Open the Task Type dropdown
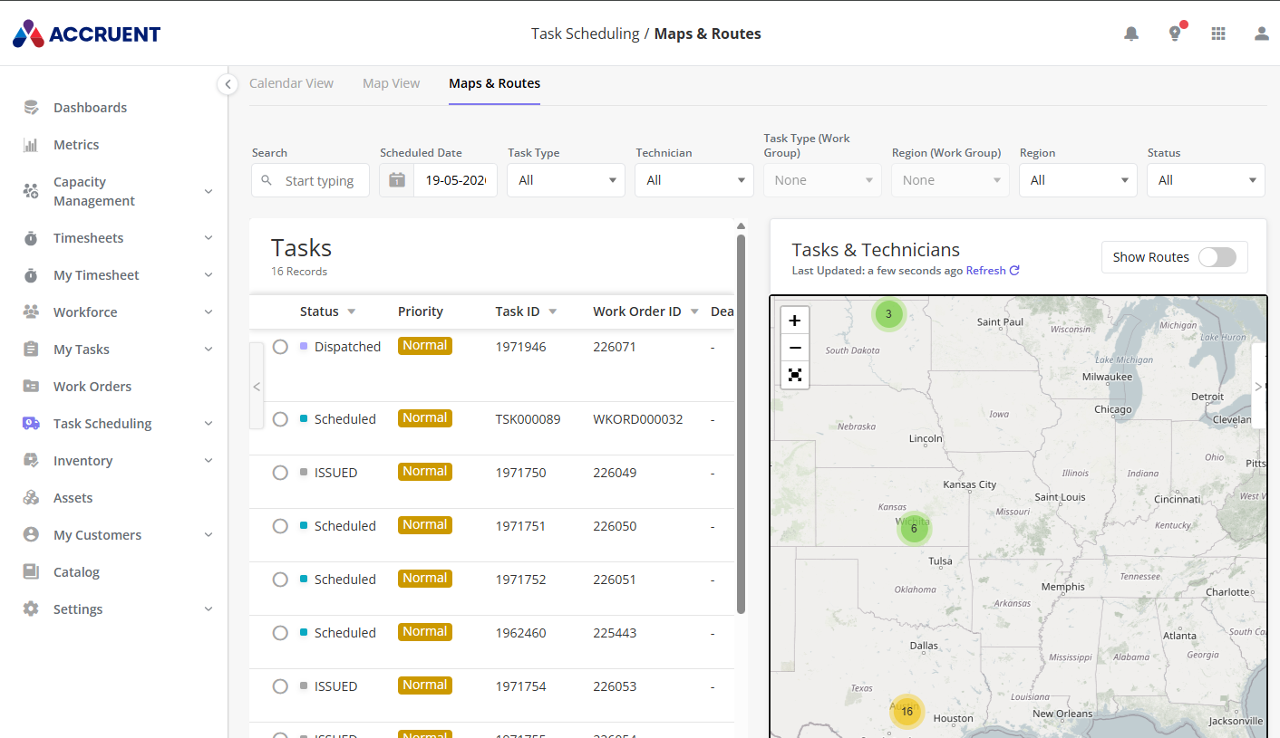 tap(566, 180)
